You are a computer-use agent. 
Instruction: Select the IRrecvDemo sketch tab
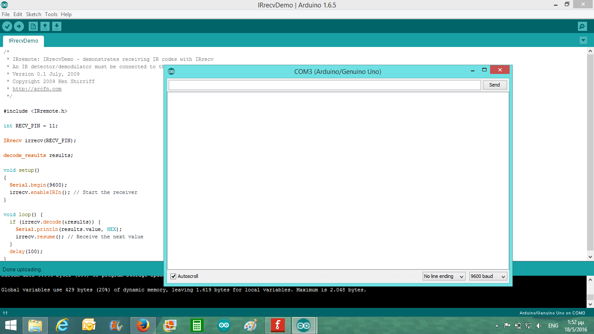click(x=23, y=41)
